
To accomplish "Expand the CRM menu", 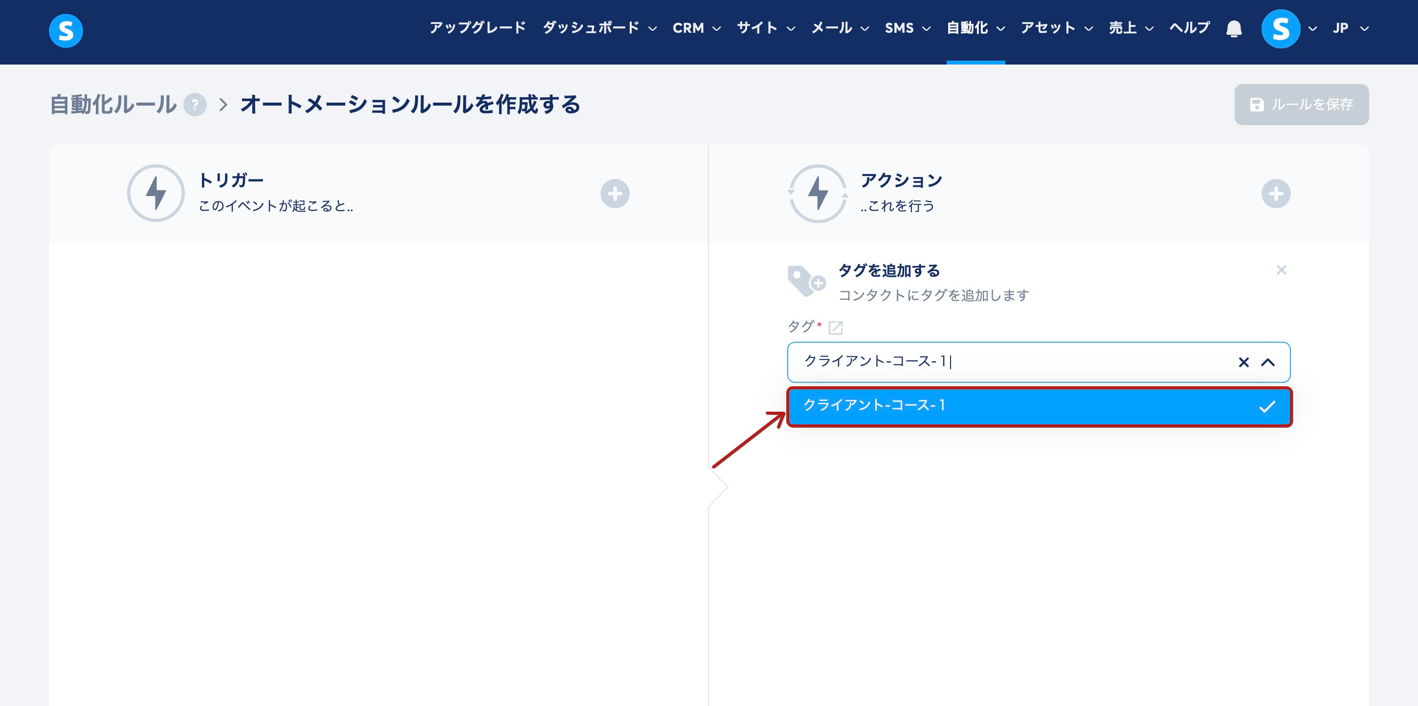I will (696, 29).
